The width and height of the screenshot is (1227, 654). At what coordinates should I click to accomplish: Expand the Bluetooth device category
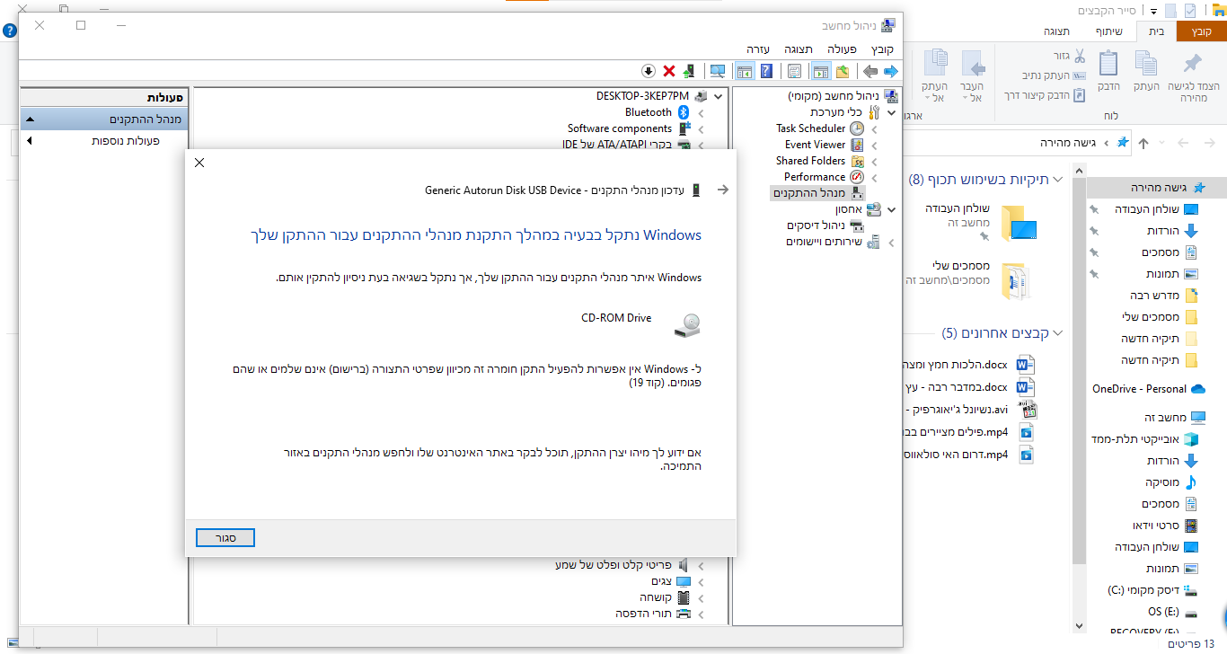(701, 113)
